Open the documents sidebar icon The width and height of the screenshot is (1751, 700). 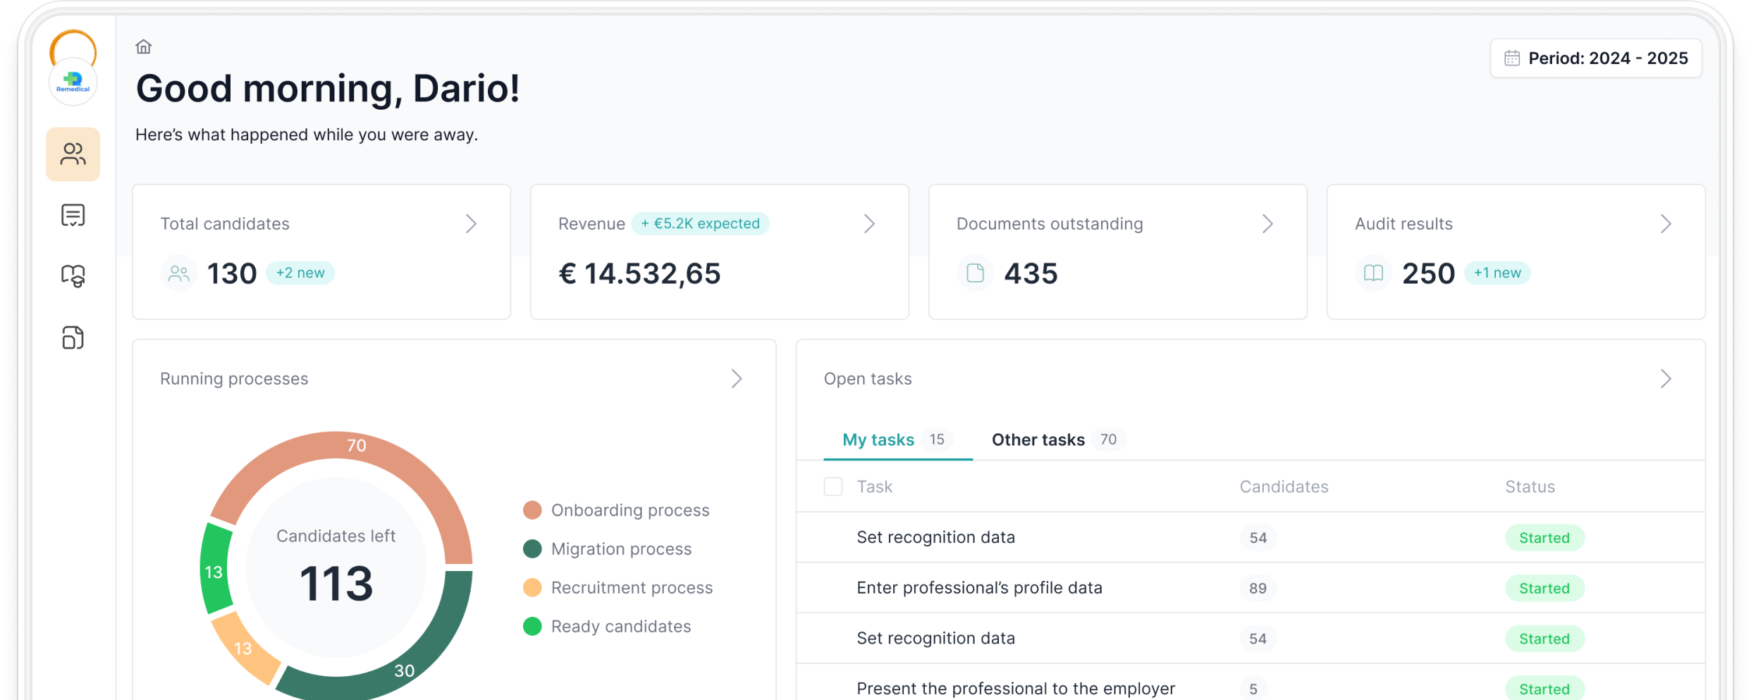click(x=73, y=337)
